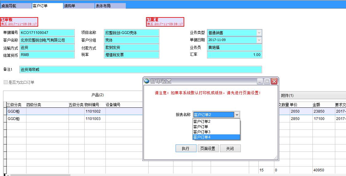Open the 单据日期 date picker dropdown
This screenshot has height=176, width=346.
(x=259, y=40)
